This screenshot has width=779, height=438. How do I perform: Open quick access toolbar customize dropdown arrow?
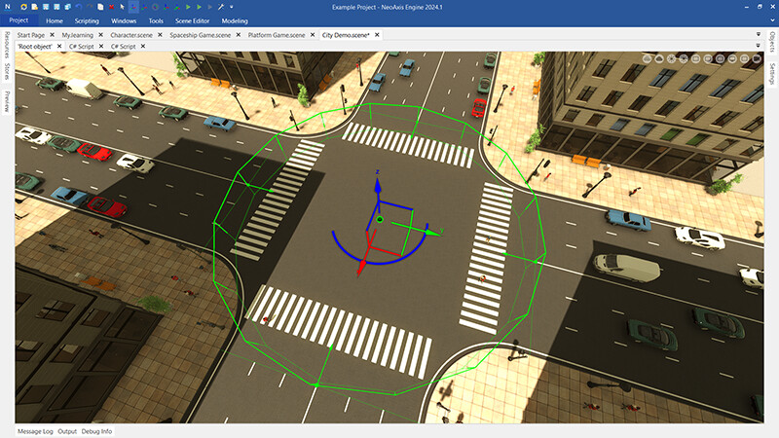click(x=232, y=7)
